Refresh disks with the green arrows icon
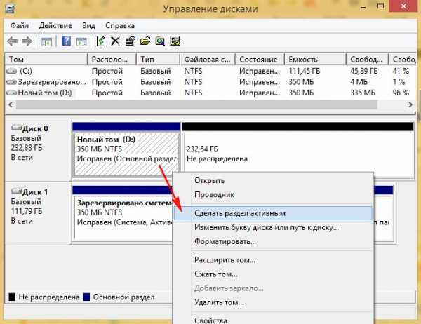 [101, 41]
